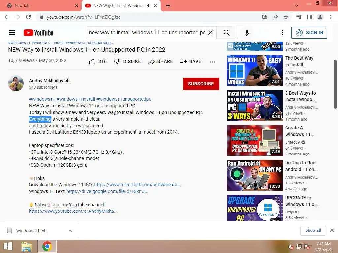Go to the YouTube home logo
Viewport: 338px width, 253px height.
39,33
